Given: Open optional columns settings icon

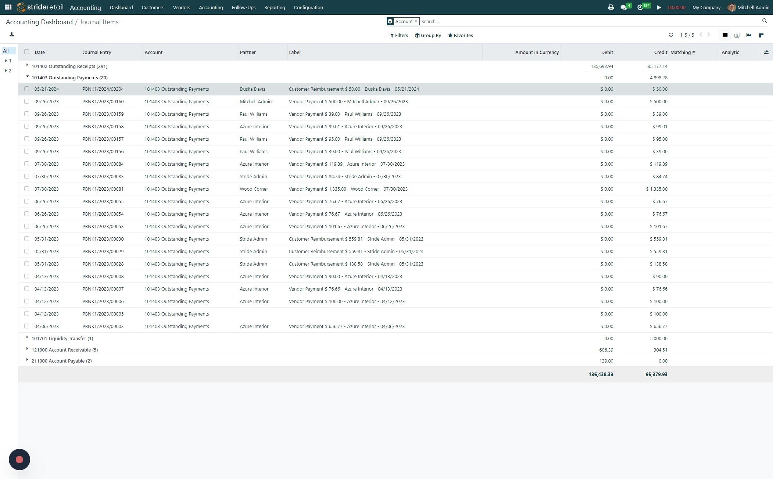Looking at the screenshot, I should click(766, 53).
